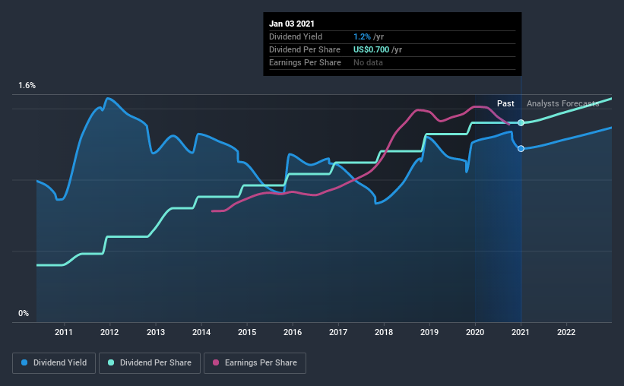Viewport: 624px width, 386px height.
Task: Click the 2016 x-axis label
Action: click(x=293, y=332)
